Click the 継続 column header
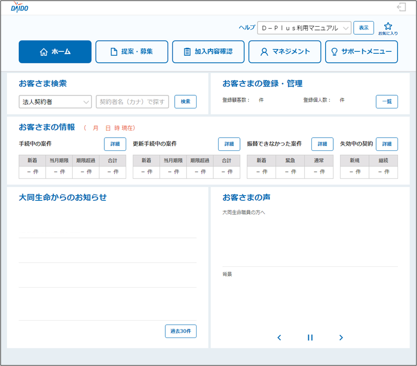 pos(384,161)
